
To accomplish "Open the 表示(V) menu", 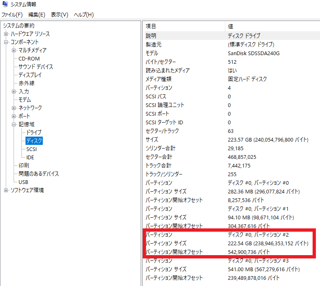I will coord(59,15).
